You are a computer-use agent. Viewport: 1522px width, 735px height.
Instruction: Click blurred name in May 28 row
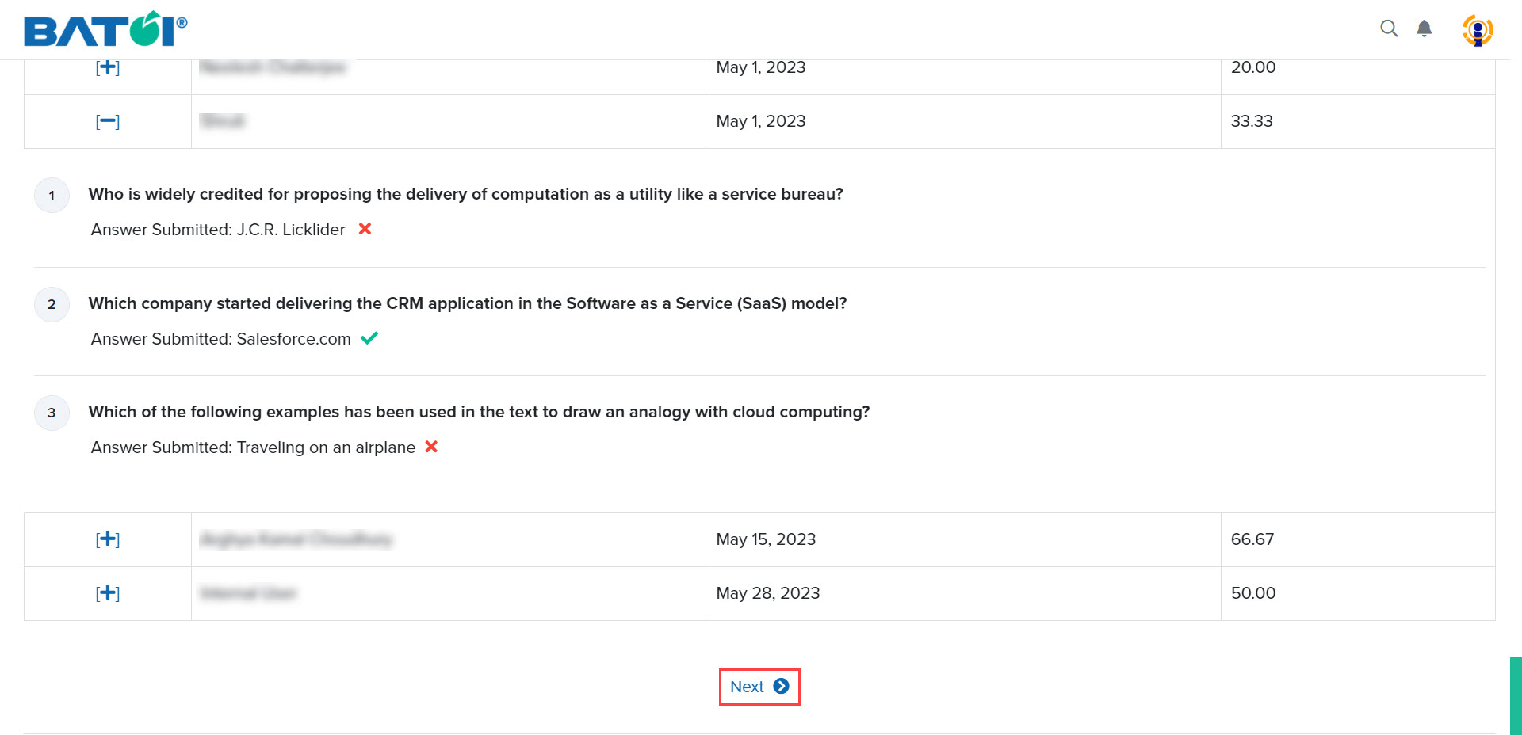(248, 593)
